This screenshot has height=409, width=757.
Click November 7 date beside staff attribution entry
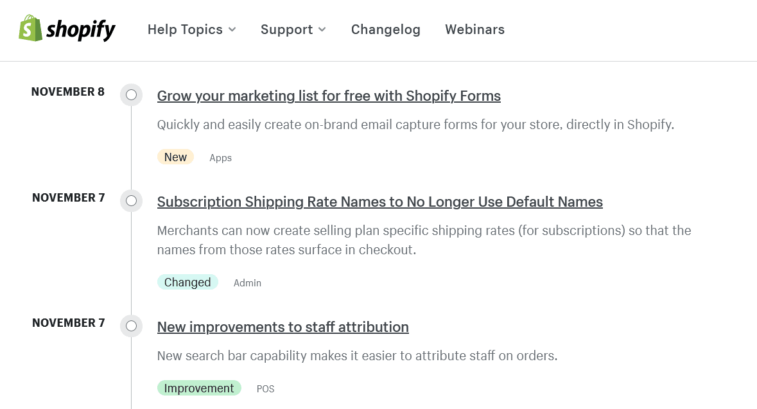(x=68, y=323)
